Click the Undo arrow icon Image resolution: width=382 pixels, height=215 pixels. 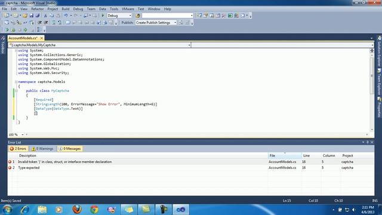point(66,16)
